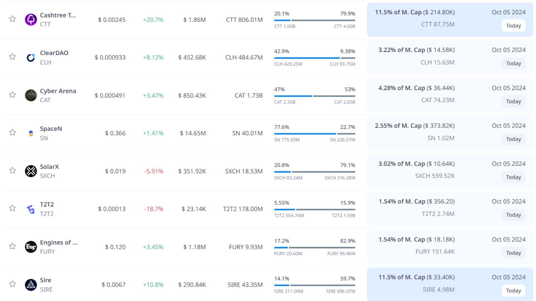536x301 pixels.
Task: Click the Engines of Fury logo
Action: pyautogui.click(x=31, y=247)
